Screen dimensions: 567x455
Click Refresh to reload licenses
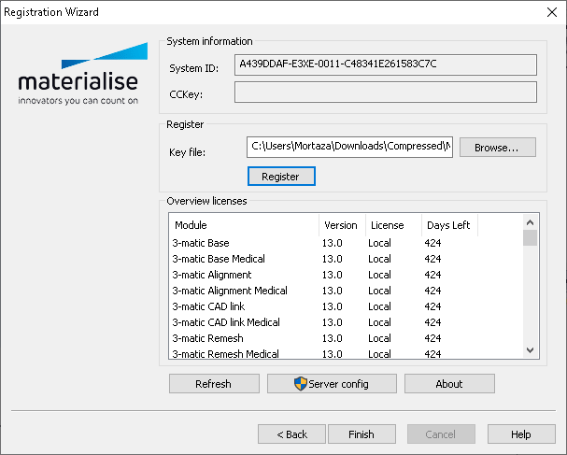click(214, 383)
